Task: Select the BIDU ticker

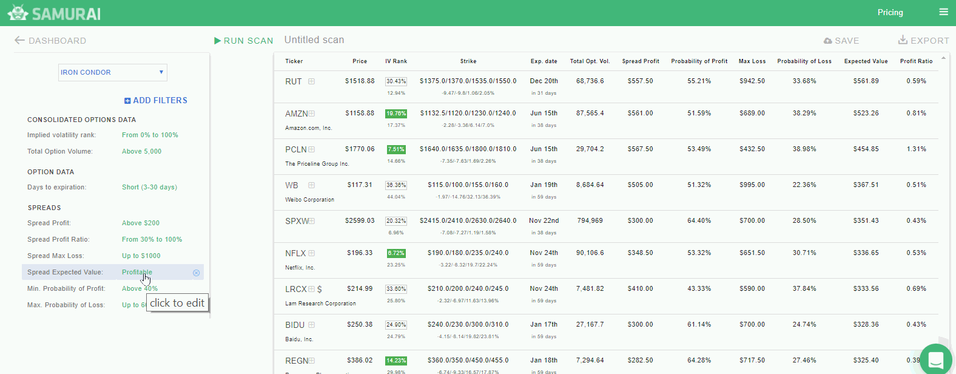Action: click(x=295, y=325)
